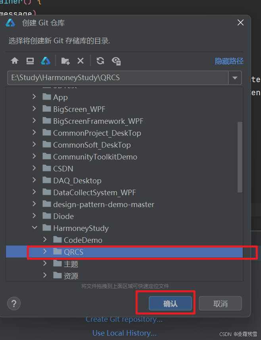Expand CommonProject_DeskTop folder
Image resolution: width=261 pixels, height=340 pixels.
[x=34, y=133]
